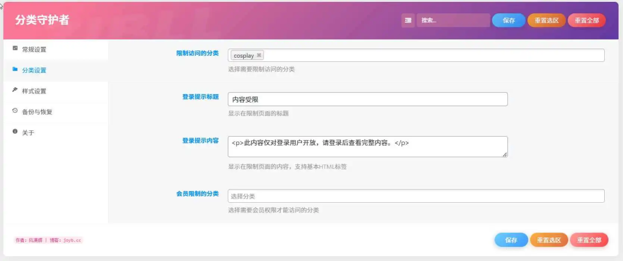The height and width of the screenshot is (261, 623).
Task: Click the 登录提示内容 field label
Action: click(201, 140)
